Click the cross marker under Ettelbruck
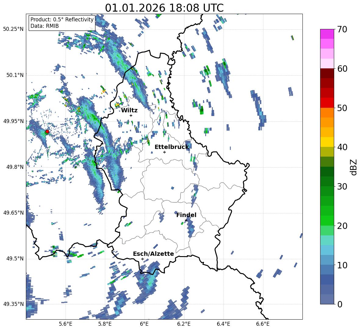The width and height of the screenshot is (361, 330). point(164,152)
